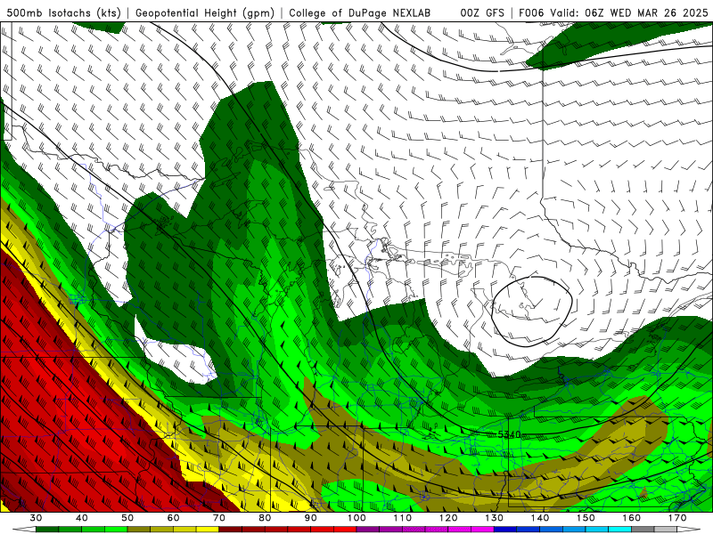
Task: Click the legend label "60"
Action: (173, 518)
